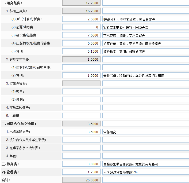
Task: Click the 一.研究经费 row label
Action: click(x=12, y=3)
